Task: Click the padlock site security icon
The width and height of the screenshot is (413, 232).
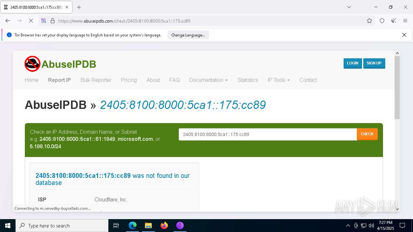Action: [x=53, y=21]
